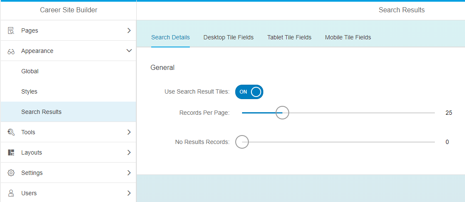The width and height of the screenshot is (465, 202).
Task: Turn off Use Search Result Tiles switch
Action: (249, 92)
